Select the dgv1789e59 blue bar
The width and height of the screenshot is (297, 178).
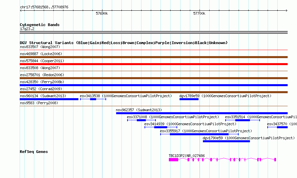(x=189, y=99)
